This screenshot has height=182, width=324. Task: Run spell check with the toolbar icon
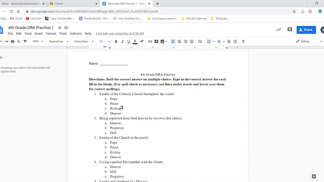(x=19, y=41)
